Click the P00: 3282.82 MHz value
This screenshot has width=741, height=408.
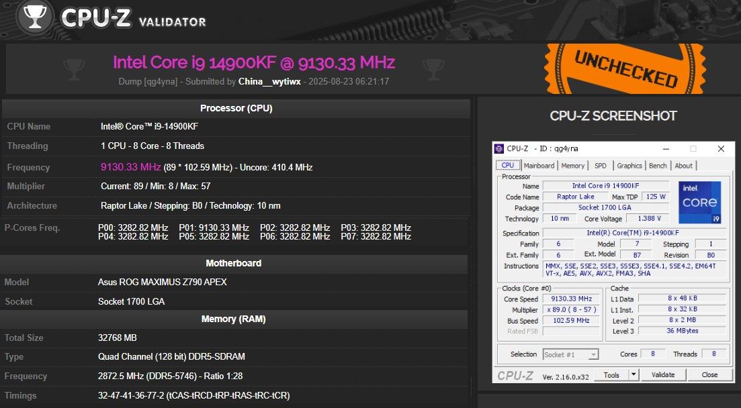[133, 227]
